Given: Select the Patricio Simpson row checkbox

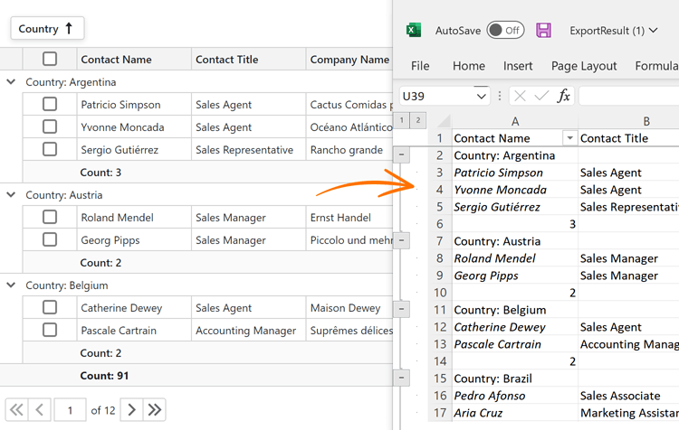Looking at the screenshot, I should 50,104.
